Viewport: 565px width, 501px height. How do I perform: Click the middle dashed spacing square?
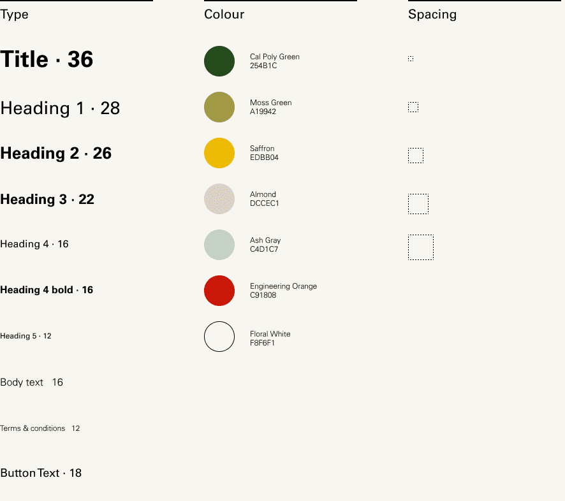click(x=416, y=156)
